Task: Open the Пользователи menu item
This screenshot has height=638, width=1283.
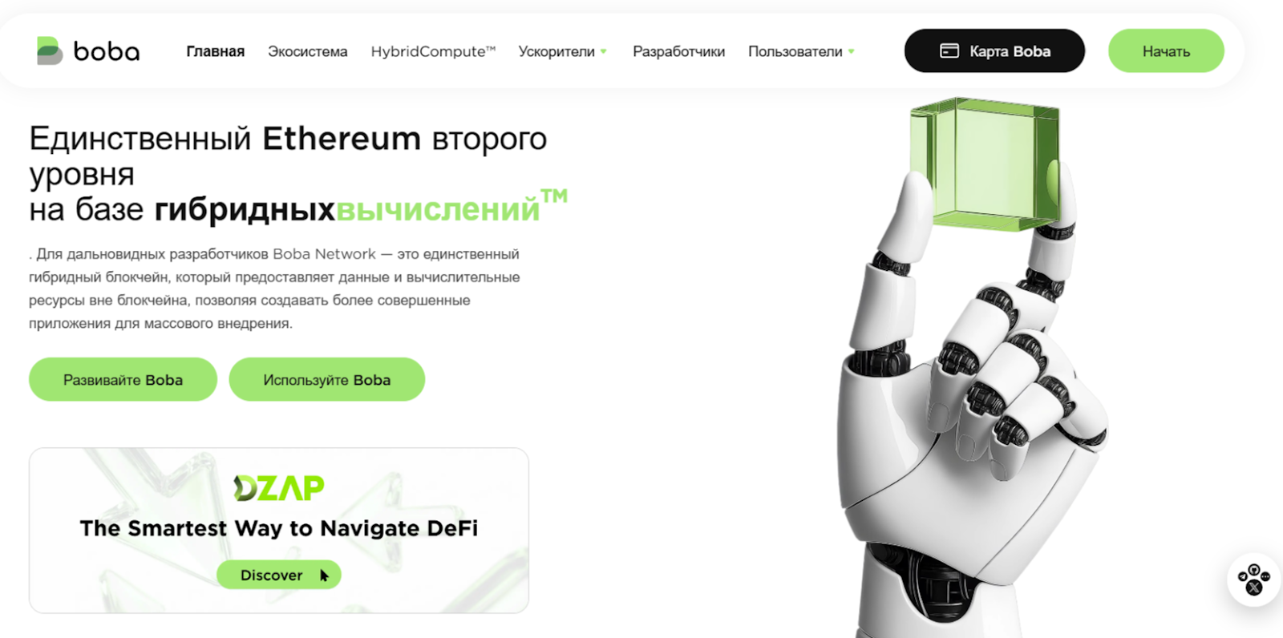Action: pos(795,51)
